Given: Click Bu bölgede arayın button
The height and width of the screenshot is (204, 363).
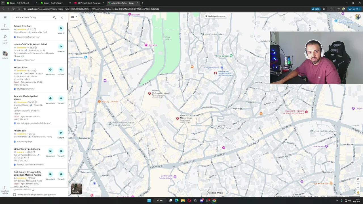Looking at the screenshot, I should pos(215,16).
